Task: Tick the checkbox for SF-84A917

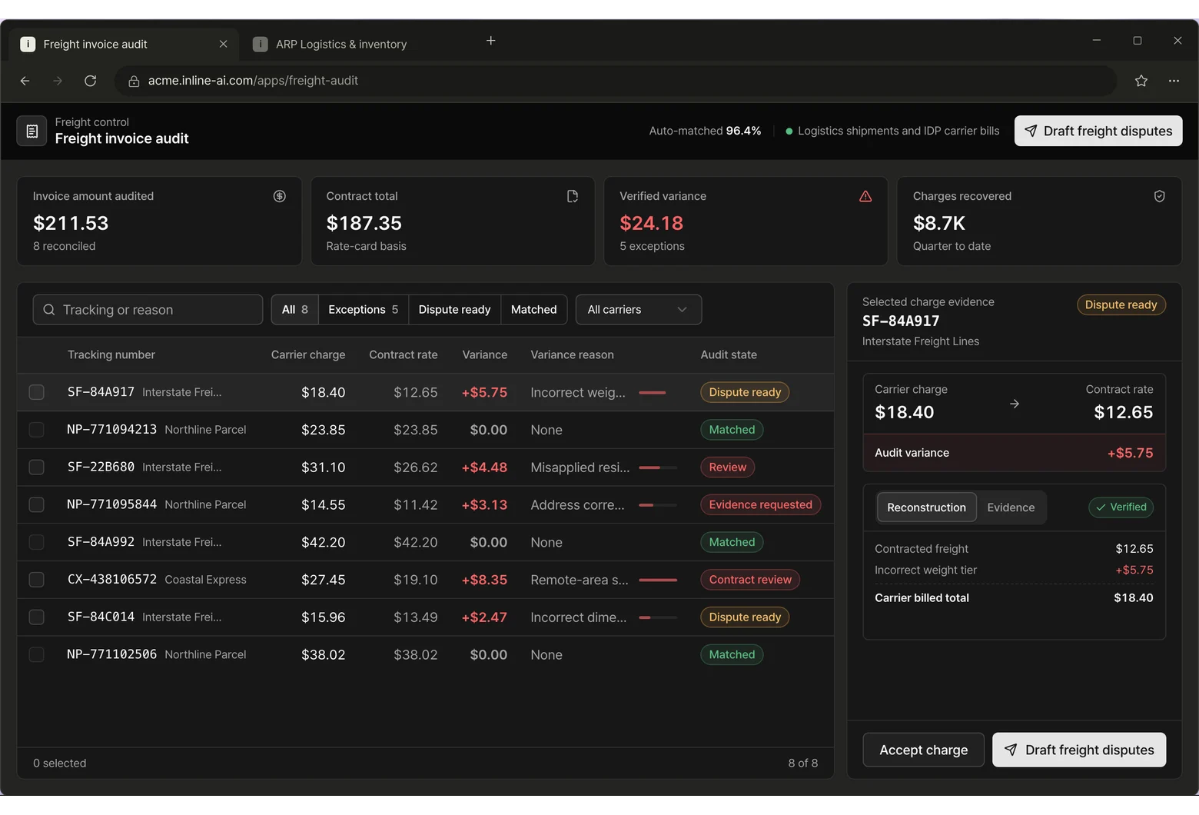Action: tap(36, 392)
